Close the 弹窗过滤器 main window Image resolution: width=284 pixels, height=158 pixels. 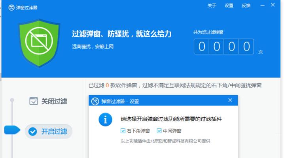tap(273, 5)
